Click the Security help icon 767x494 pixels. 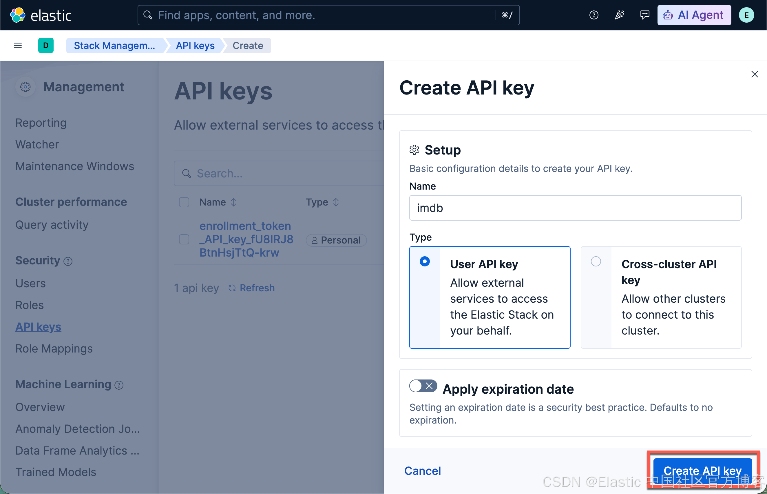(68, 261)
